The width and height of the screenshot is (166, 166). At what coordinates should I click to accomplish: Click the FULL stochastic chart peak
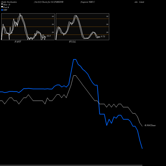click(76, 16)
